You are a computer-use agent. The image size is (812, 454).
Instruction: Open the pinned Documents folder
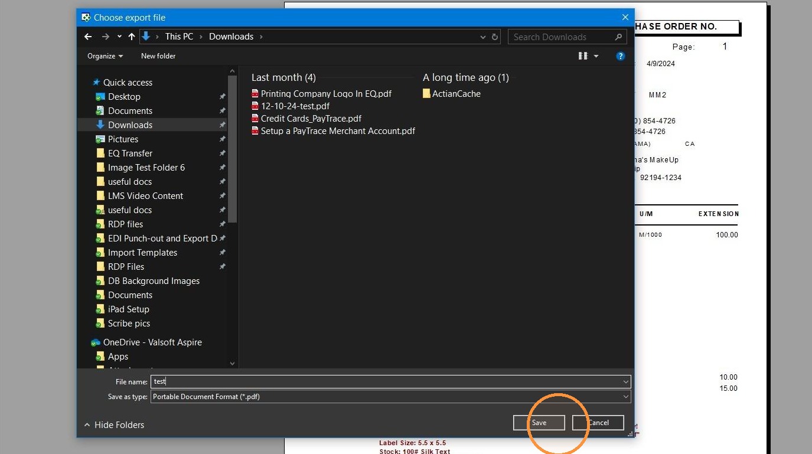pos(130,111)
